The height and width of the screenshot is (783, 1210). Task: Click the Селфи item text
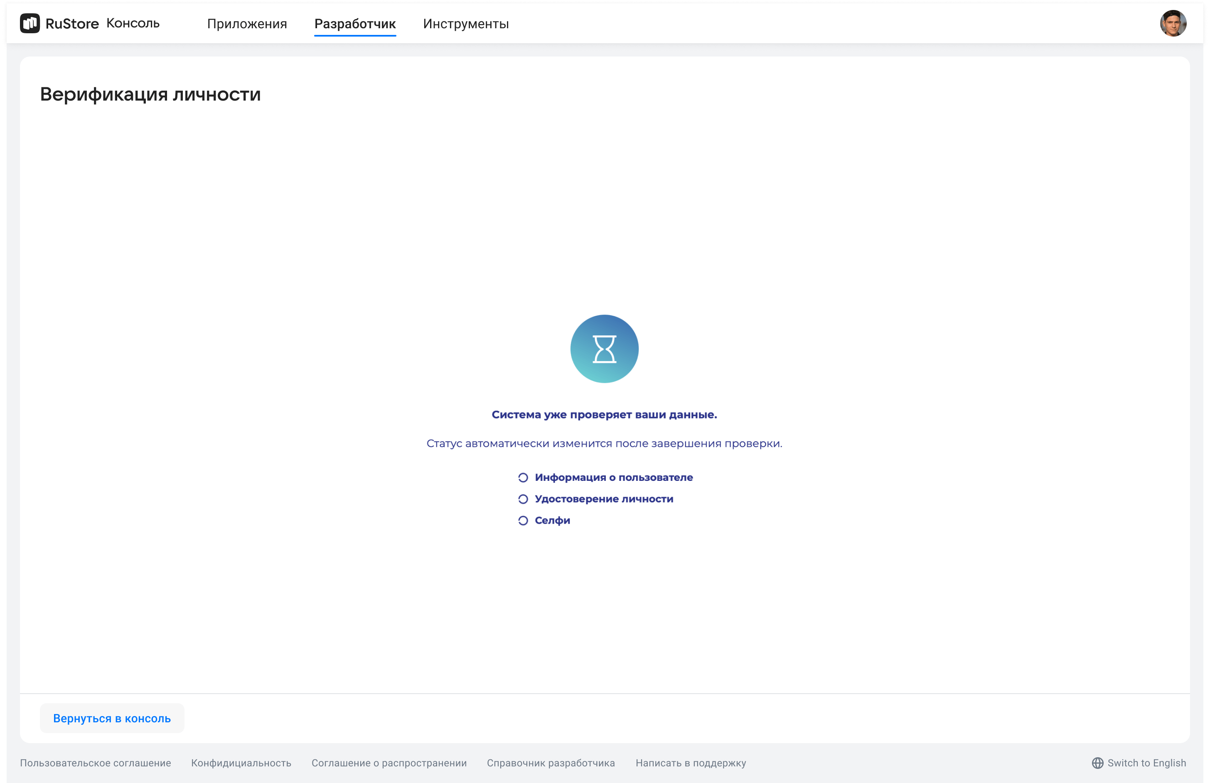click(x=552, y=521)
